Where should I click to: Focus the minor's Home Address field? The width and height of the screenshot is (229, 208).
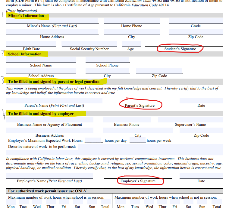pos(52,32)
